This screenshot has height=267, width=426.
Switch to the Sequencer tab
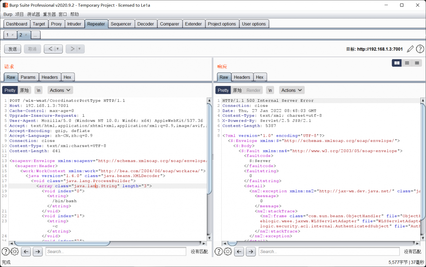point(121,24)
